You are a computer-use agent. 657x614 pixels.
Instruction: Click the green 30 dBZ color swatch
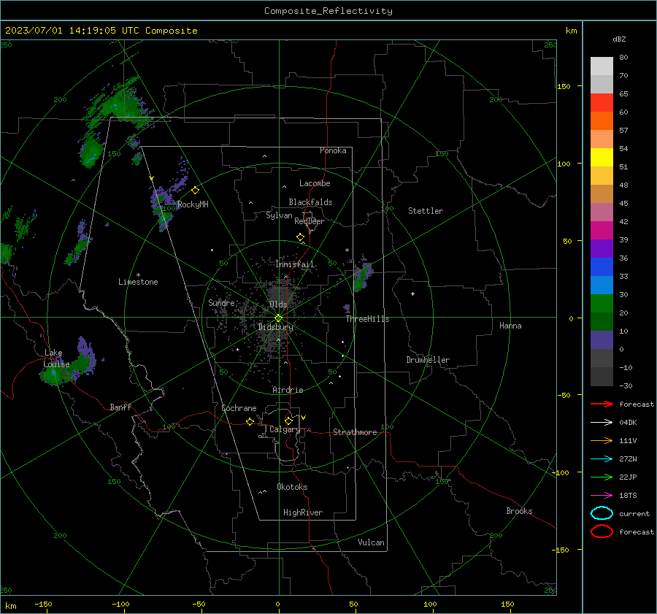click(602, 303)
